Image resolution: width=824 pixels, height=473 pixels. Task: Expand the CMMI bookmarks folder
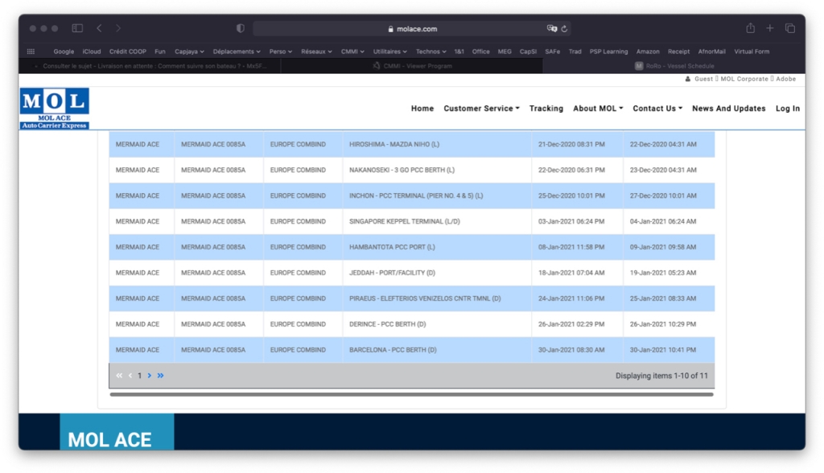pos(352,51)
